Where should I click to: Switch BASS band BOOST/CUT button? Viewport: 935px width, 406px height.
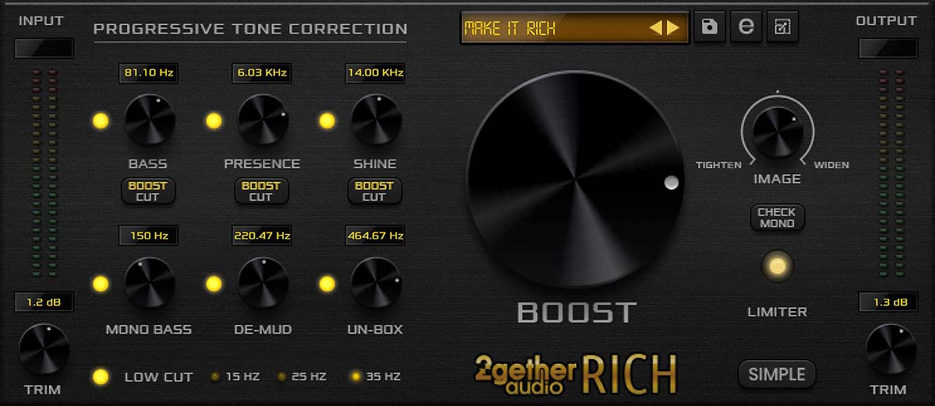coord(148,191)
